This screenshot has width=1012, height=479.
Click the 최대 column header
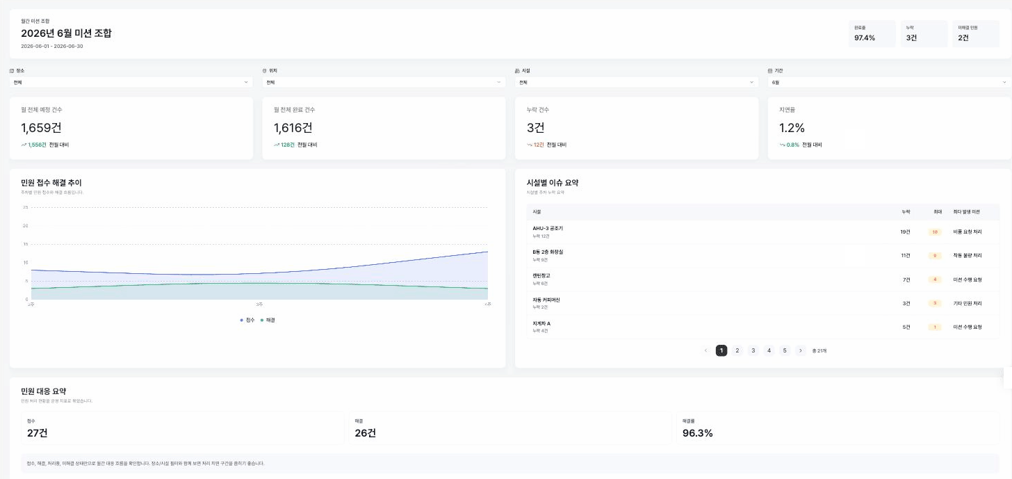pos(938,211)
